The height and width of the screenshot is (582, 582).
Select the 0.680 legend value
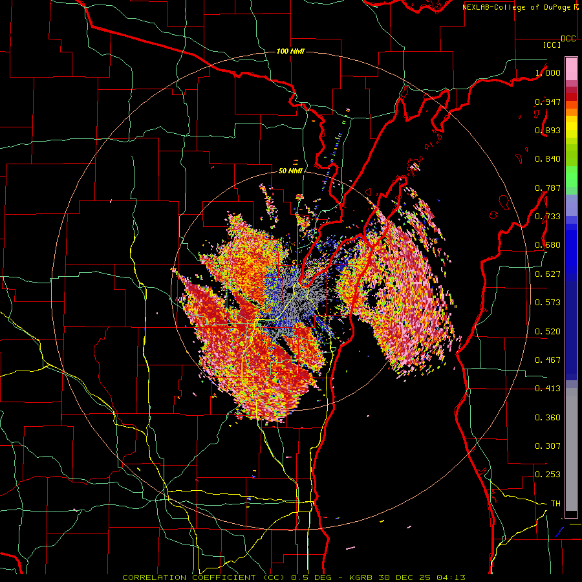pyautogui.click(x=548, y=245)
